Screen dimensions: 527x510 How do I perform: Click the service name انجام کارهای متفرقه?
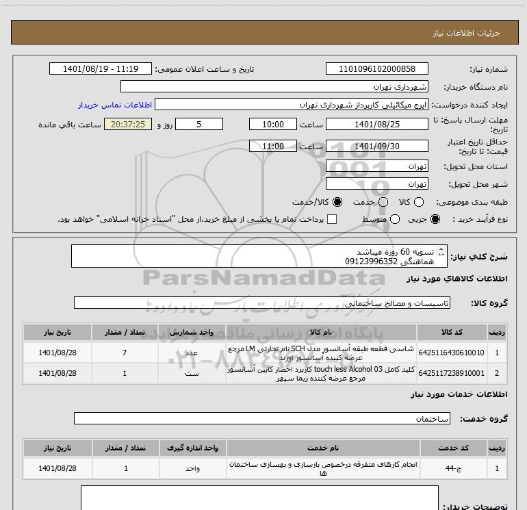(323, 469)
